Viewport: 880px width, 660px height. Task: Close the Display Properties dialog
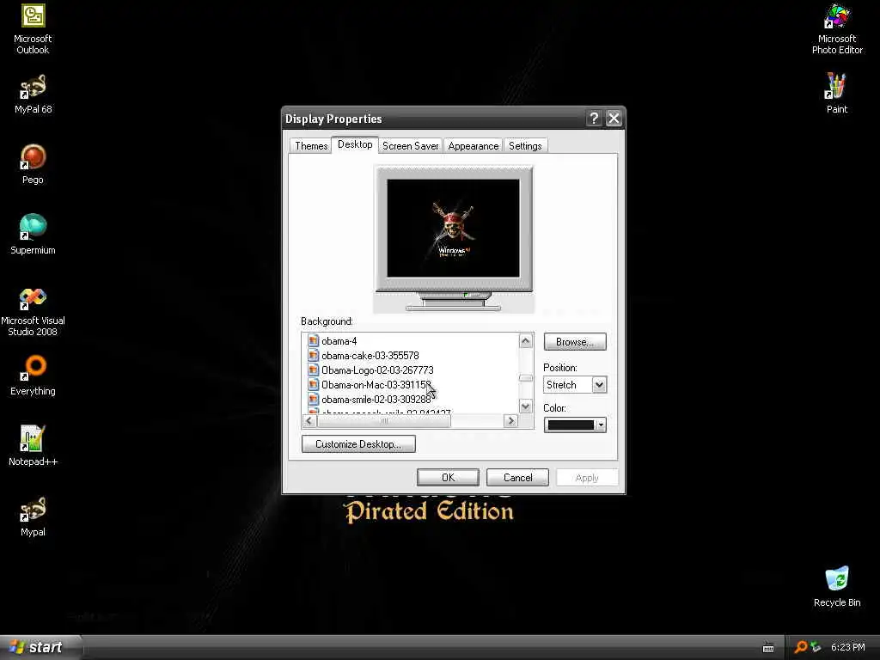tap(614, 119)
